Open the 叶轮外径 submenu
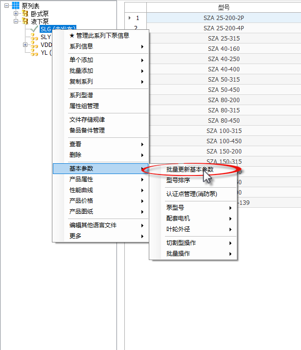 click(193, 229)
